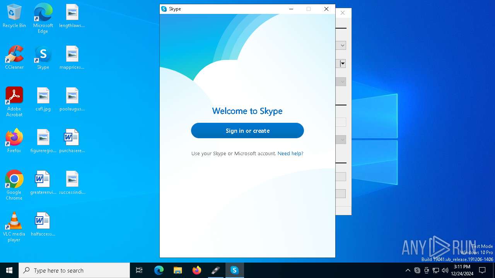Click the Meet Now tray icon
This screenshot has width=495, height=278.
(x=427, y=270)
